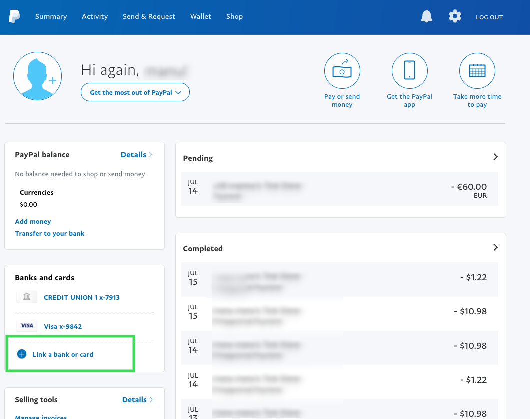Open the Jul 15 completed $1.22 transaction

(x=340, y=280)
